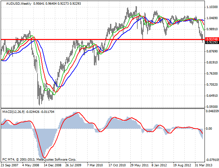Click the 19 Aug 2012 date label

[x=182, y=165]
